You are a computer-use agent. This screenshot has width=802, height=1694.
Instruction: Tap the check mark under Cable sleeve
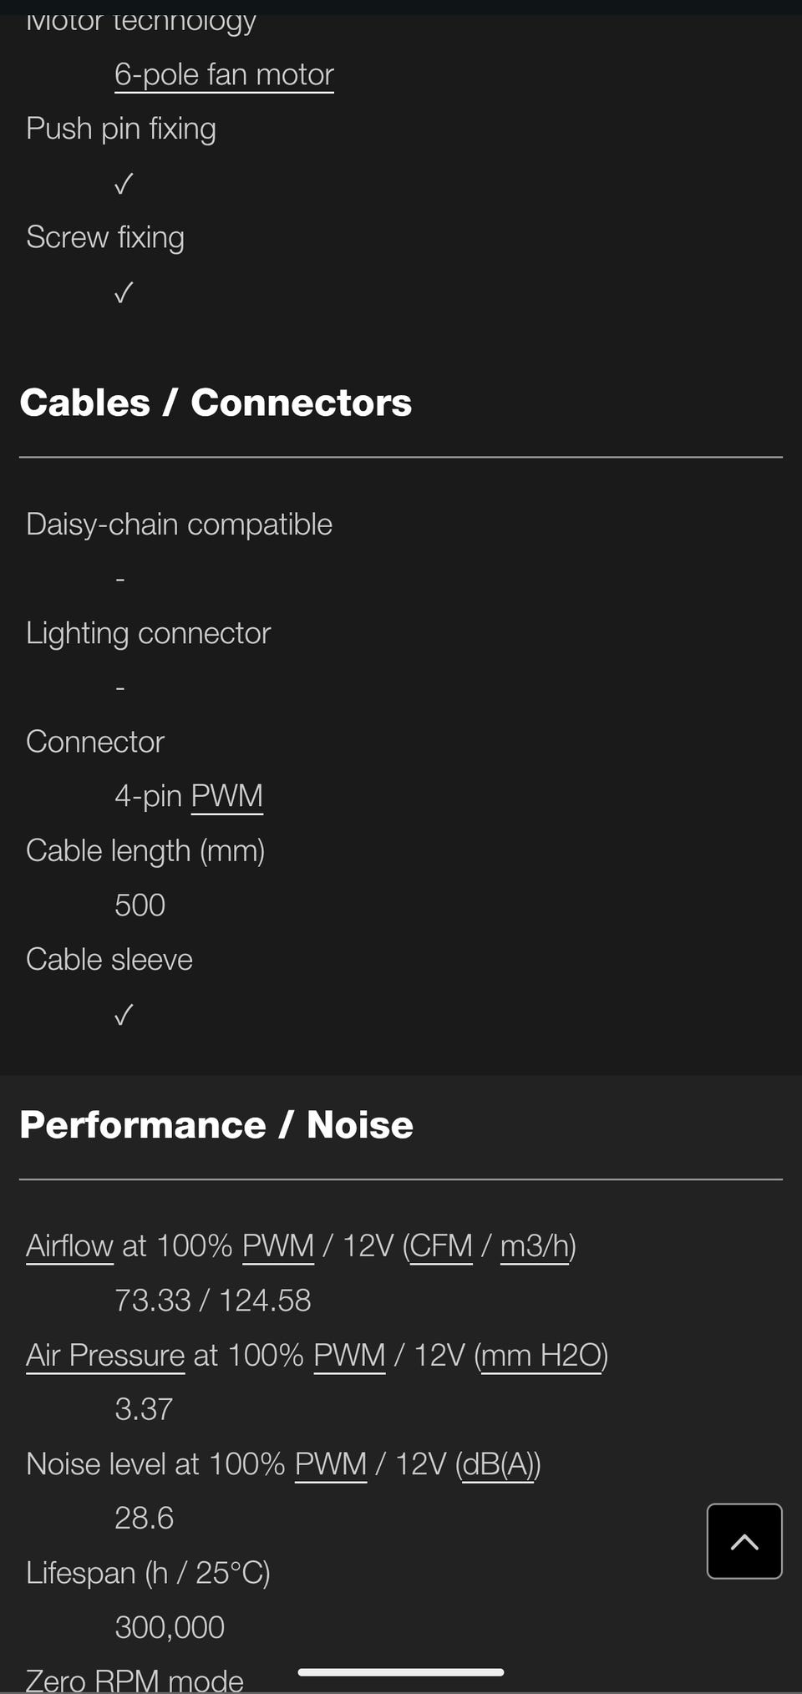tap(124, 1015)
